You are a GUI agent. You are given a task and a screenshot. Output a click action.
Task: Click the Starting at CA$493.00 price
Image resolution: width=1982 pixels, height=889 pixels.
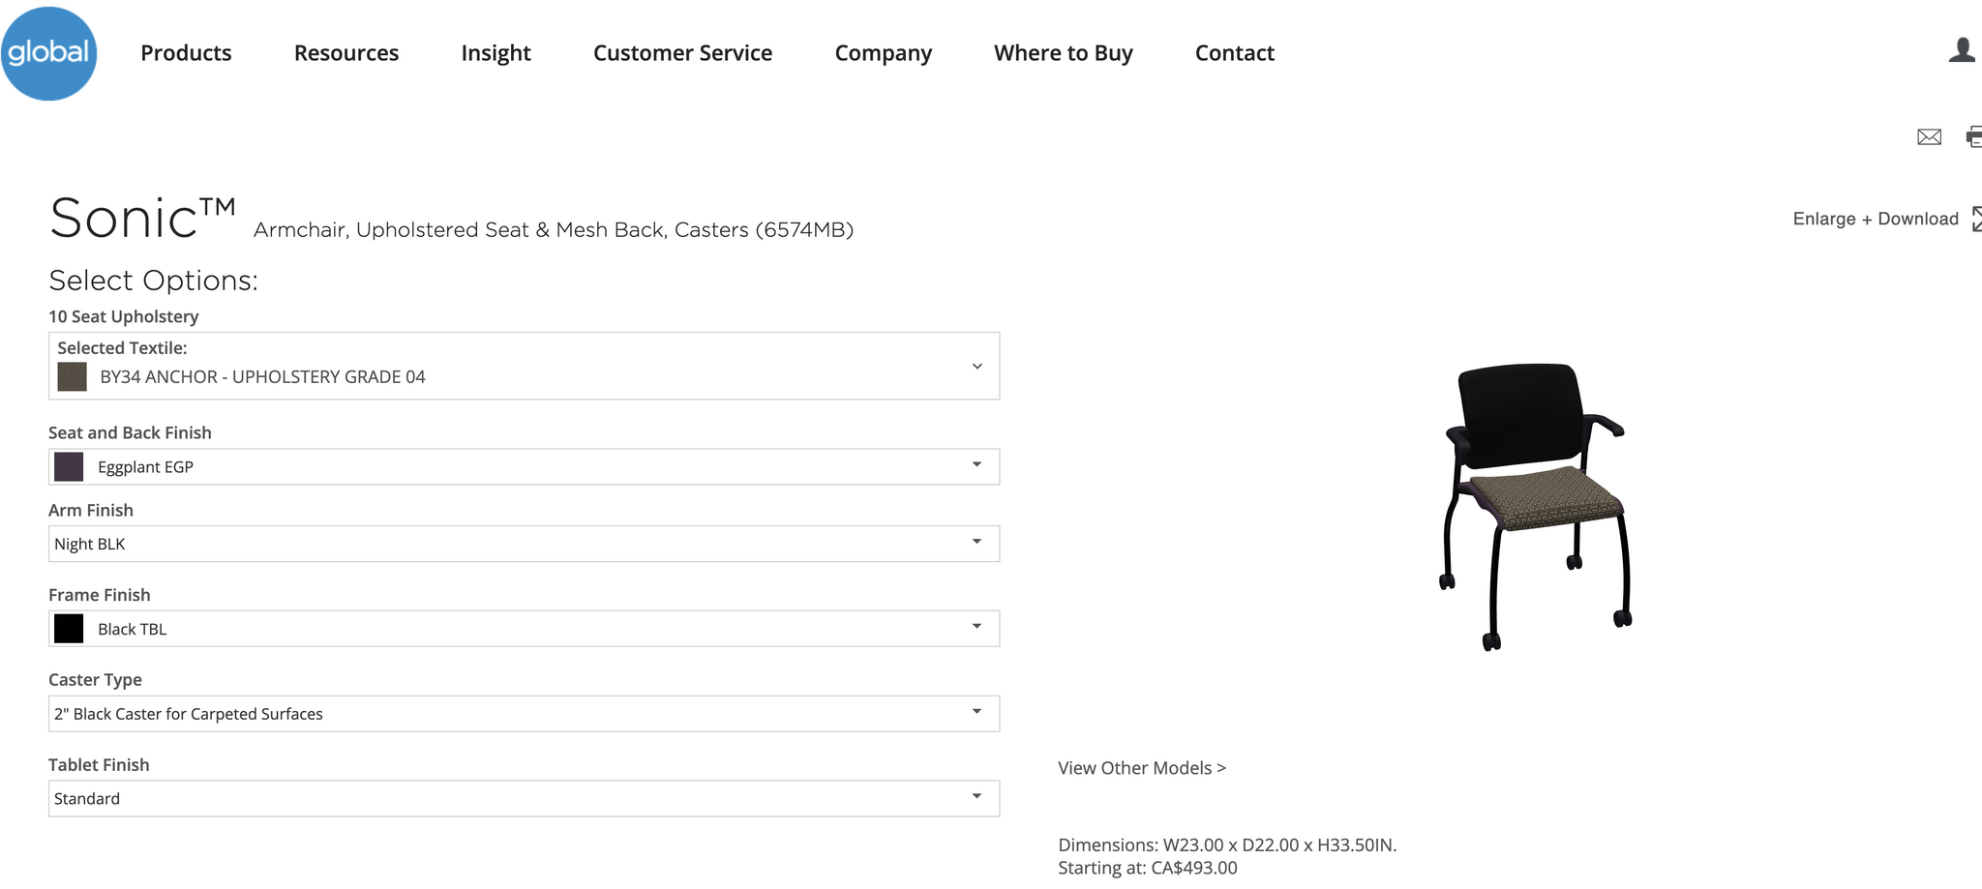click(1148, 868)
